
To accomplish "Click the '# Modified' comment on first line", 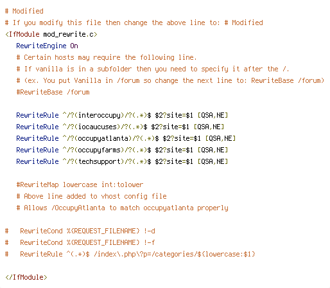I will tap(24, 11).
